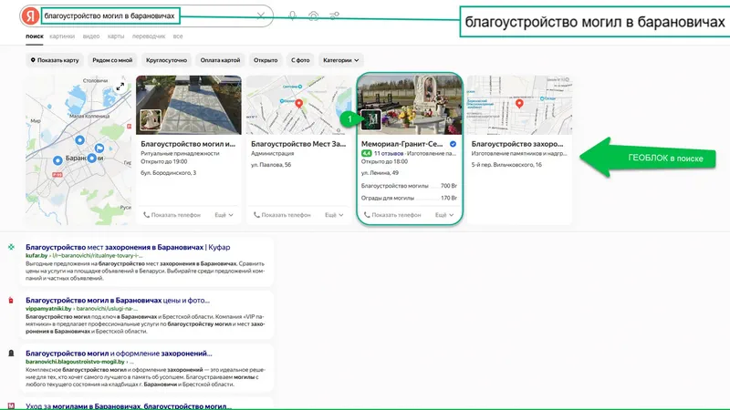Switch to the "картинки" tab
730x410 pixels.
coord(62,36)
